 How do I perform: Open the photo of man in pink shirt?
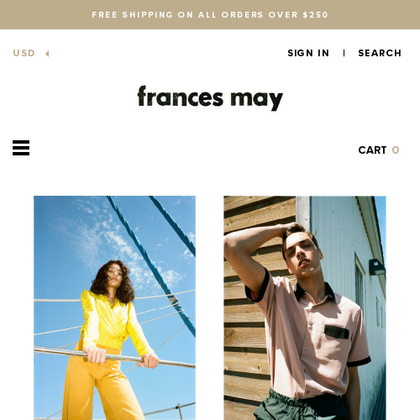click(x=305, y=307)
